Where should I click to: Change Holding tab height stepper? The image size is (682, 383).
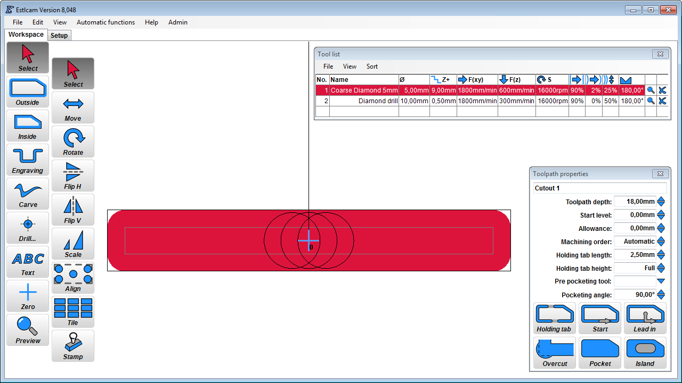[x=661, y=268]
